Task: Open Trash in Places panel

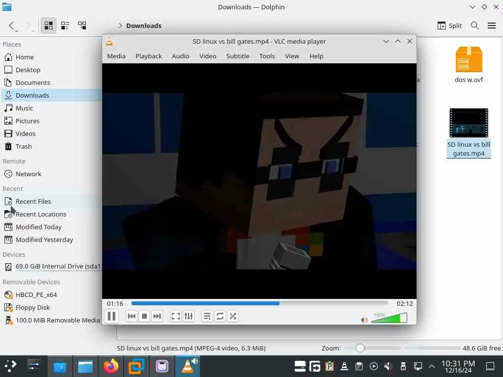Action: [51, 146]
